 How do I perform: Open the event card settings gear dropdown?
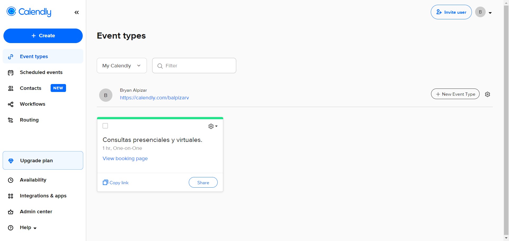tap(213, 126)
